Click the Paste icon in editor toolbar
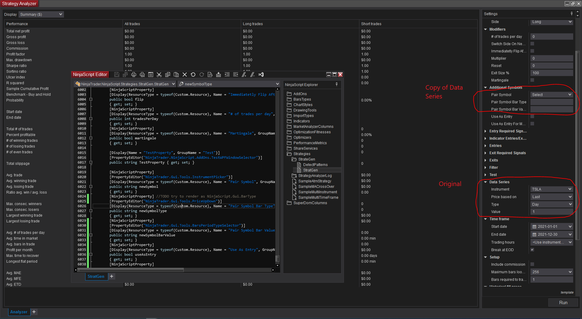Screen dimensions: 582x319 pos(176,75)
